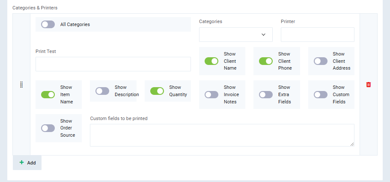Click the drag handle grip icon
Image resolution: width=390 pixels, height=182 pixels.
(x=21, y=85)
